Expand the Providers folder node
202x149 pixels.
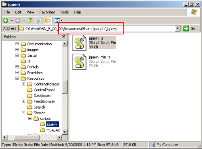(x=17, y=72)
